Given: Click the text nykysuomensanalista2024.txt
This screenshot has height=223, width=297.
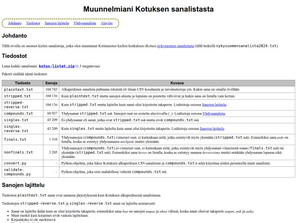Looking at the screenshot, I should coord(246,46).
